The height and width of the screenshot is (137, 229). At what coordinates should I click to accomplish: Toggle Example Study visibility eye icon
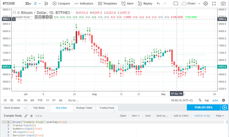tap(36, 17)
